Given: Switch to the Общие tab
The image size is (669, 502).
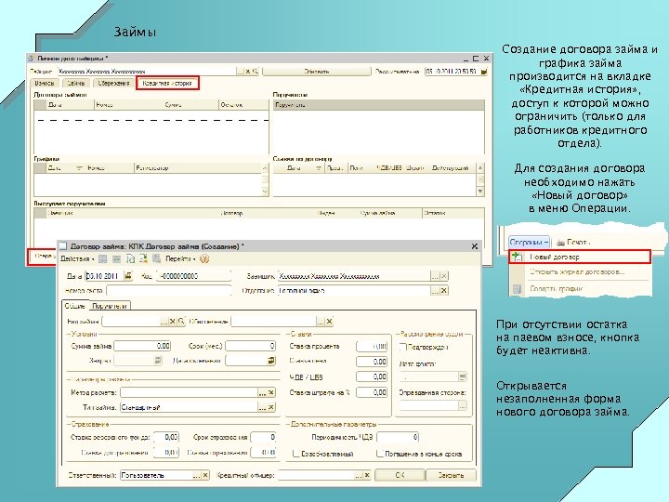Looking at the screenshot, I should 75,306.
